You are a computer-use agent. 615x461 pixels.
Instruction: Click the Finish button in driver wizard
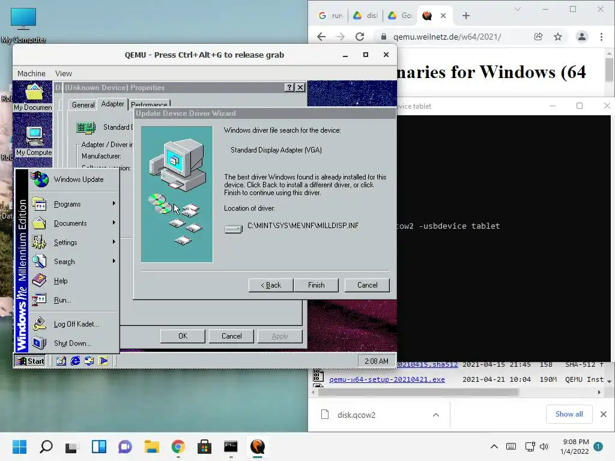(x=316, y=285)
